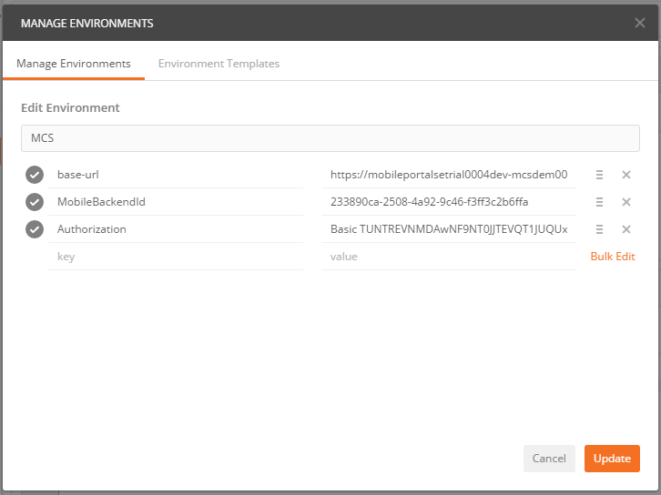Close the Manage Environments dialog
Screen dimensions: 661x495
(640, 23)
